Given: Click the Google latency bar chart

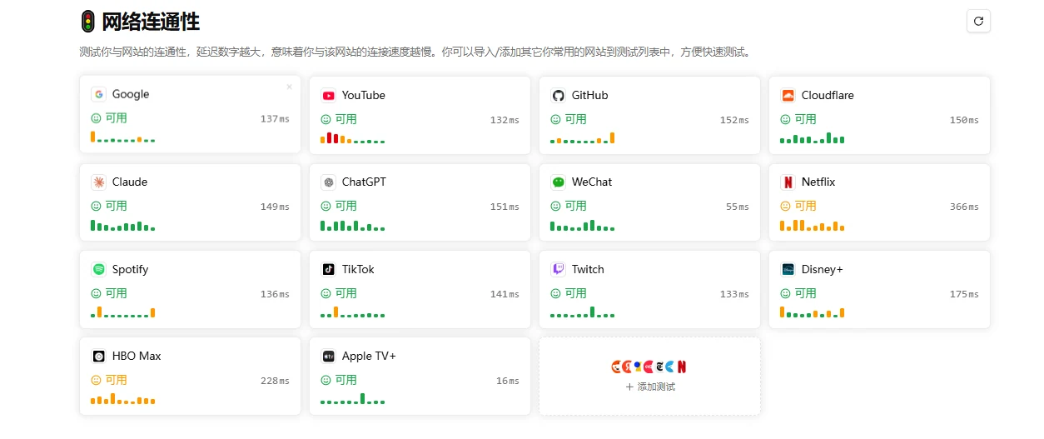Looking at the screenshot, I should tap(123, 137).
